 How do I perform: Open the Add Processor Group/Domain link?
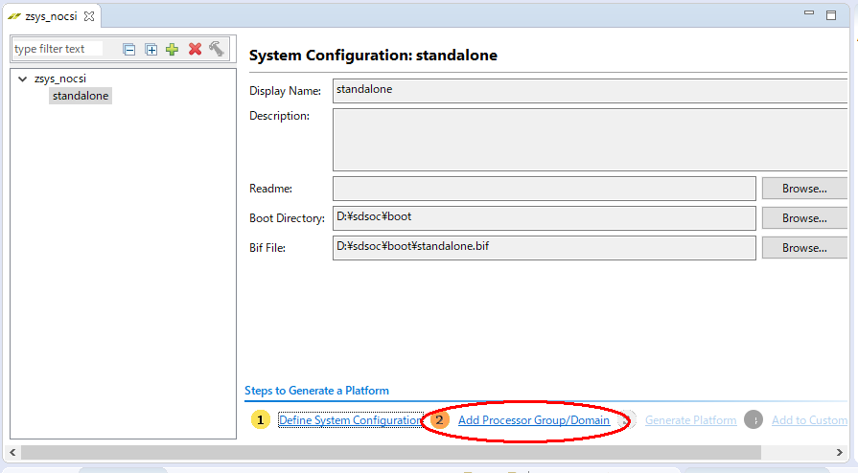coord(534,420)
